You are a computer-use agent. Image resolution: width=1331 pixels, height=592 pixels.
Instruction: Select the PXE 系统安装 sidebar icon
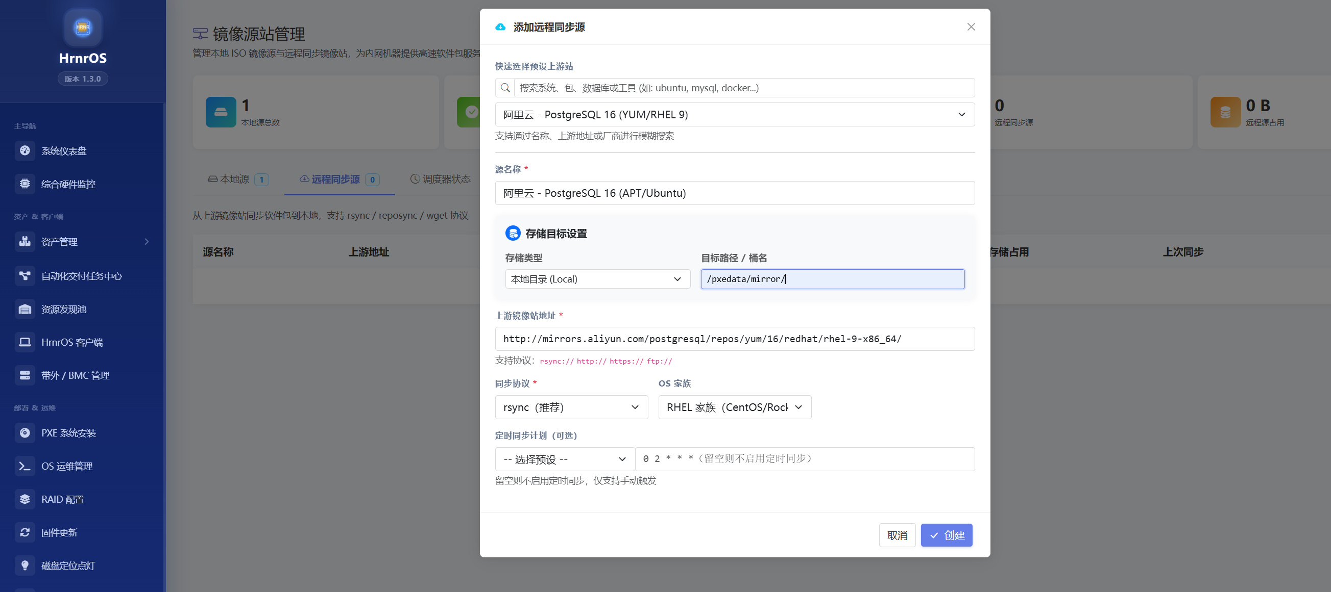coord(25,432)
